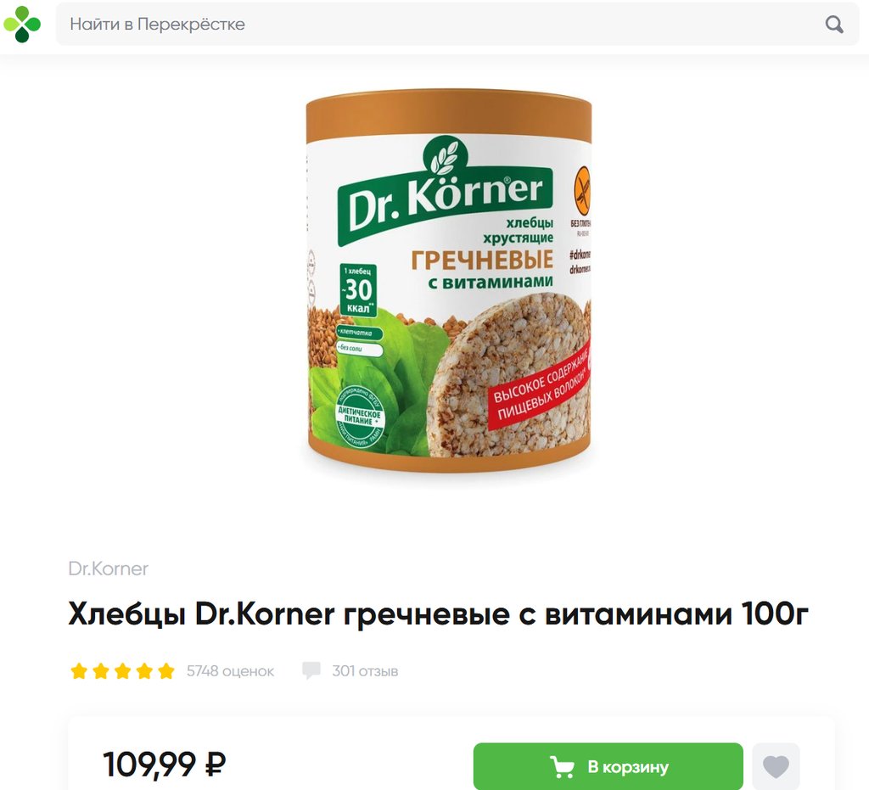Click the fourth rating star

144,671
